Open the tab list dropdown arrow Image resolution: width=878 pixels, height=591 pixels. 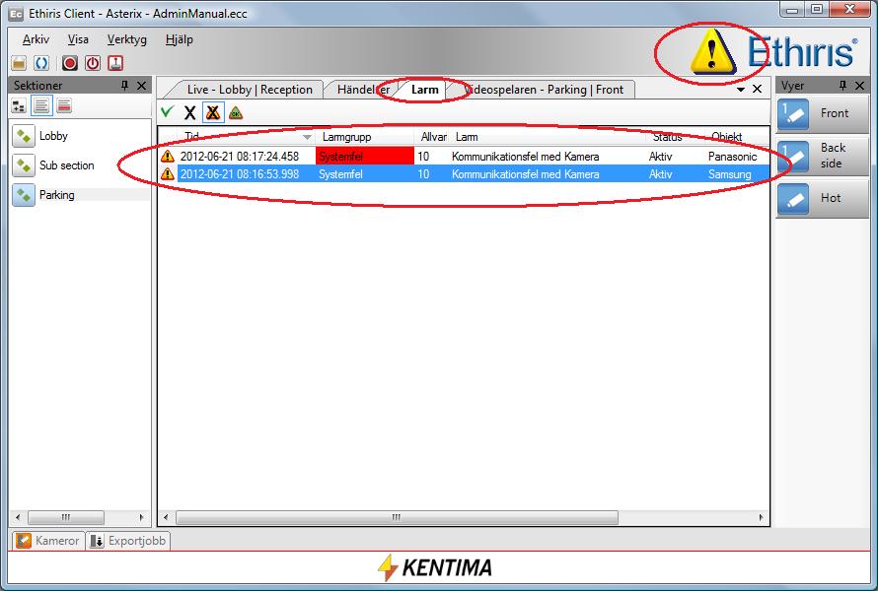click(x=740, y=89)
